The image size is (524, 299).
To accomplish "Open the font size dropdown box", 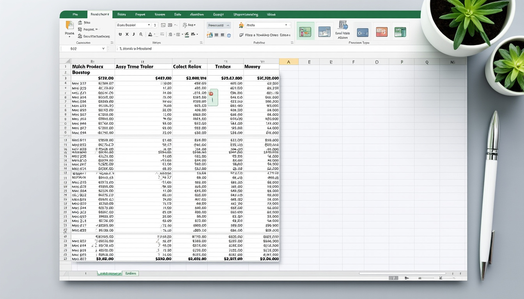I will pos(155,25).
